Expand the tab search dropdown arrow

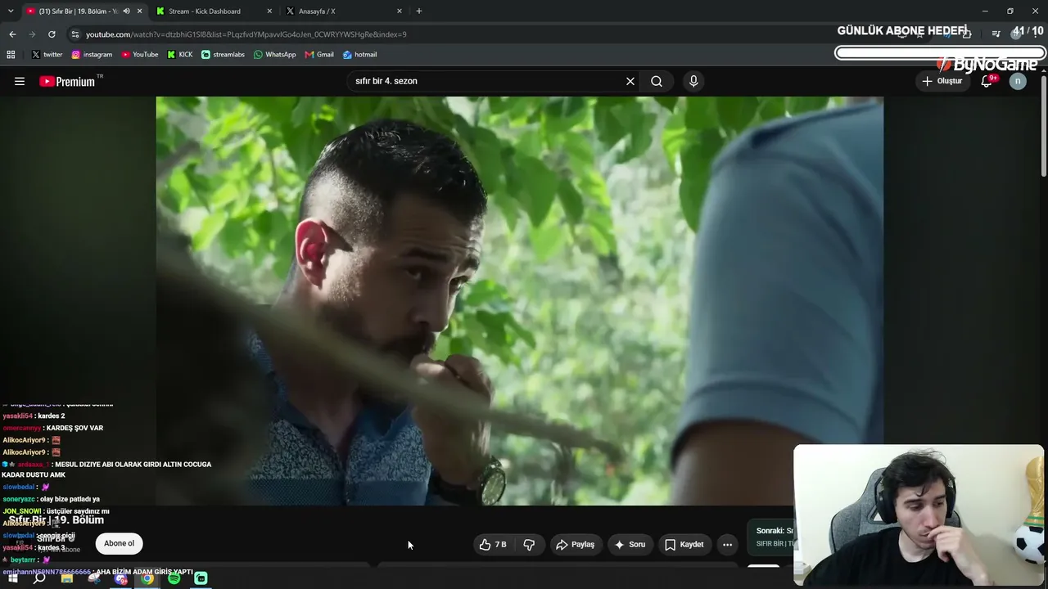tap(11, 11)
